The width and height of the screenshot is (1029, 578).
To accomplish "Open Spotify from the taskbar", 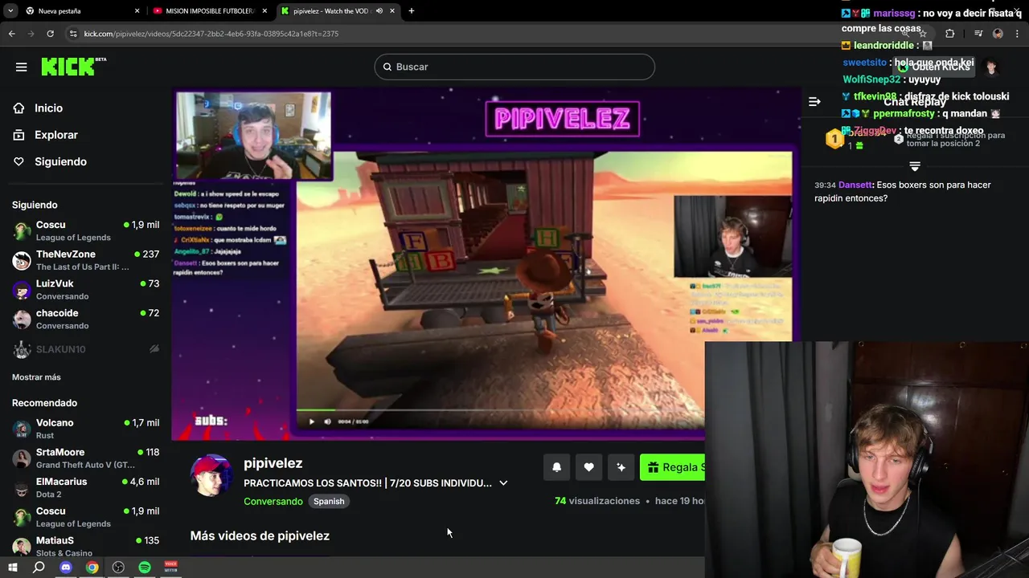I will (145, 568).
